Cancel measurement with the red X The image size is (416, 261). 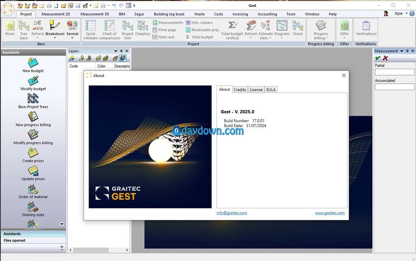(x=385, y=58)
